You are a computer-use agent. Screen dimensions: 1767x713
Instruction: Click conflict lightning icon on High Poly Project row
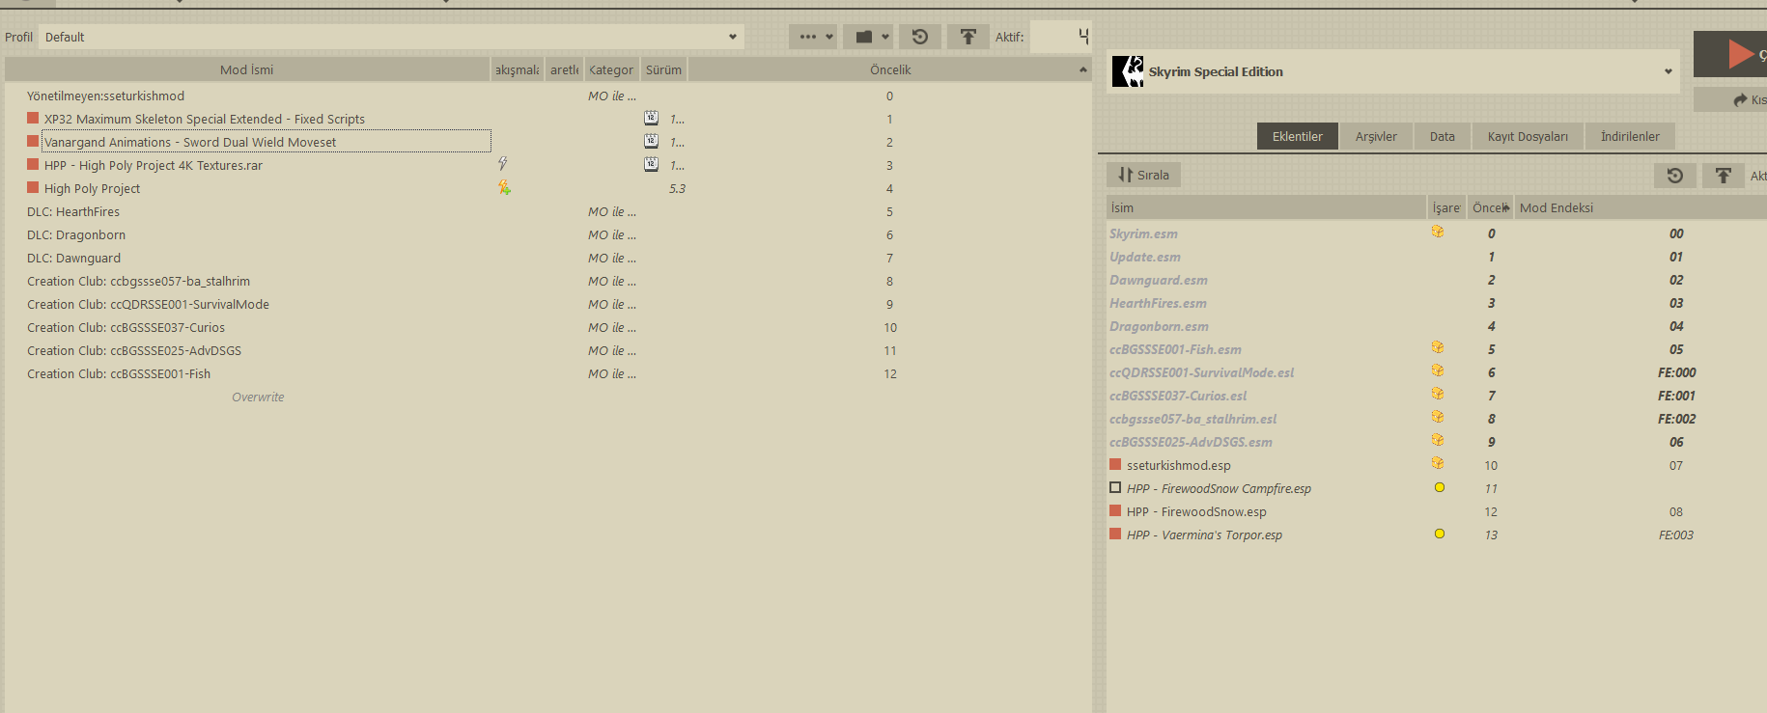(504, 187)
